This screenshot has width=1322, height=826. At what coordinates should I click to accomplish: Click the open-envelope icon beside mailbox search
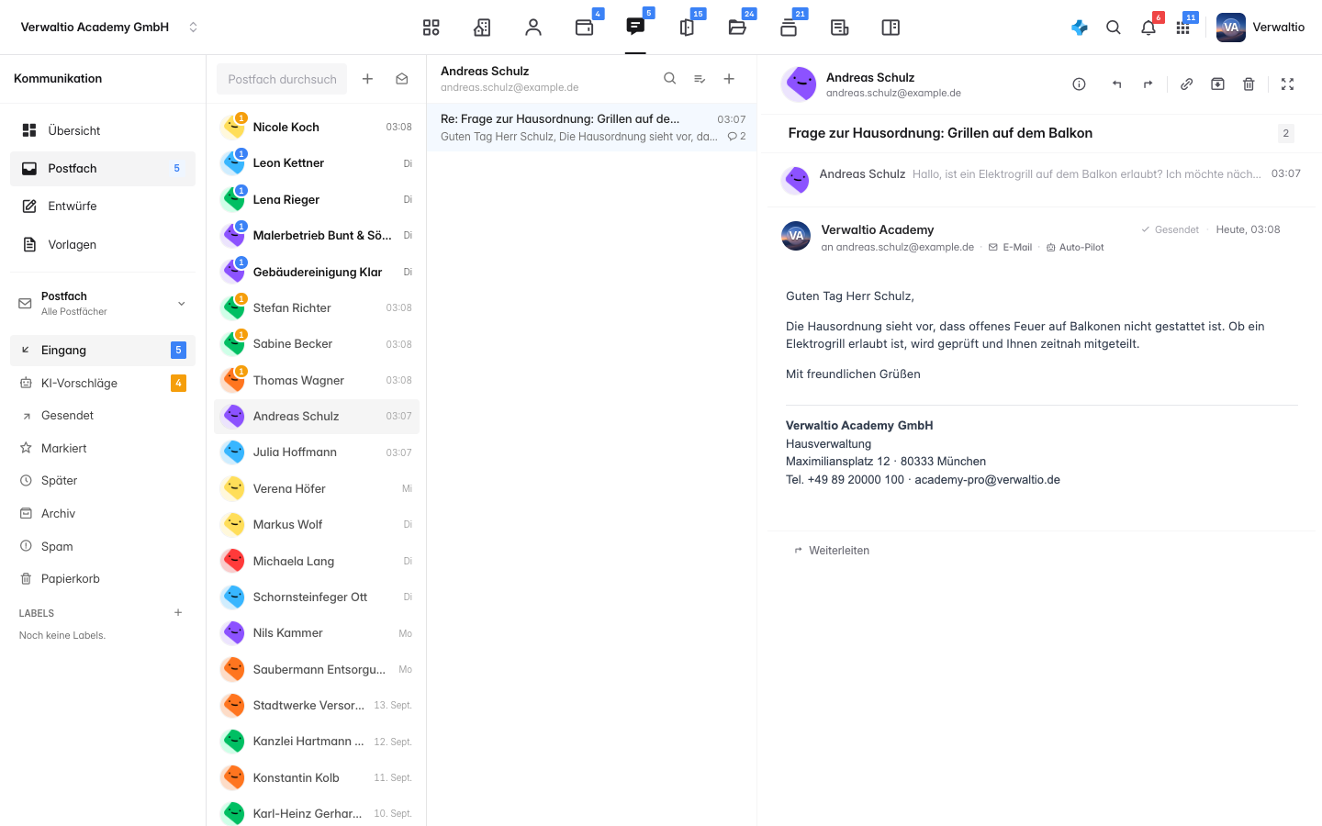coord(402,79)
